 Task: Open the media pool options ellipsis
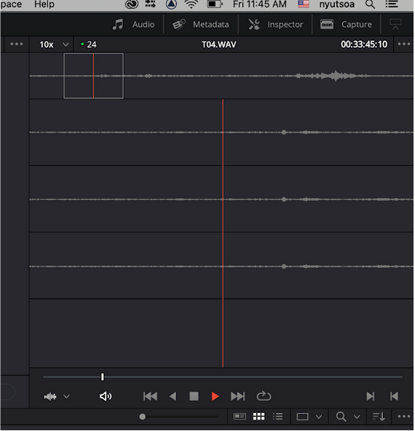point(404,416)
